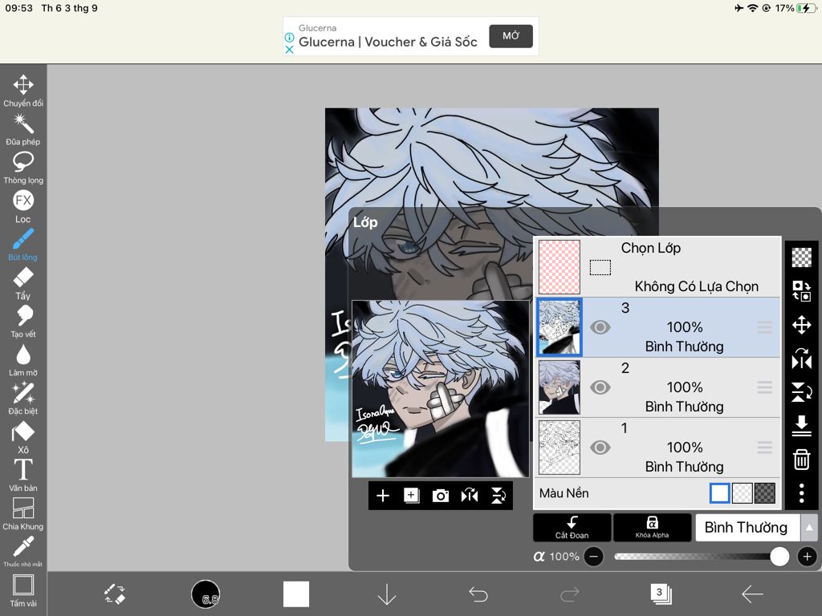
Task: Open the FX Lọc filter tool
Action: point(23,206)
